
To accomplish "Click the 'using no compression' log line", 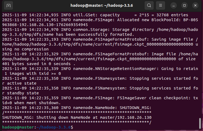I will 25,49.
